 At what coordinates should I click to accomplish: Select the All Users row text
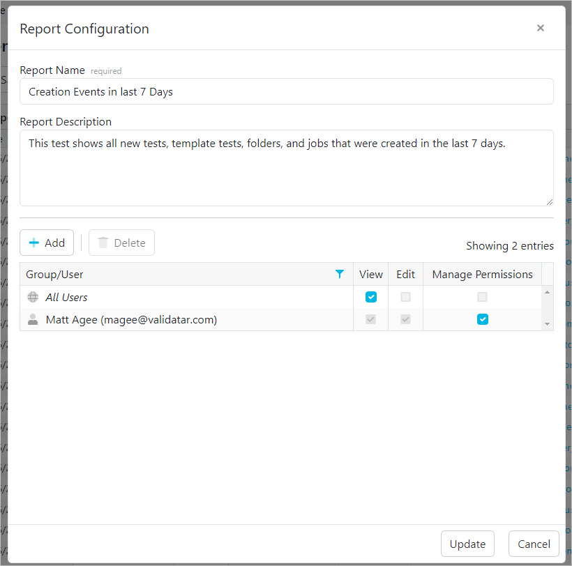66,298
